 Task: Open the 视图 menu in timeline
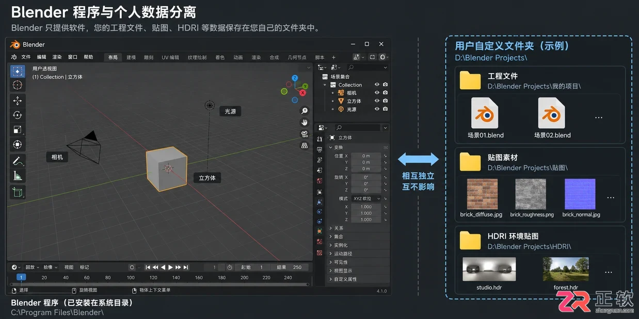coord(69,267)
